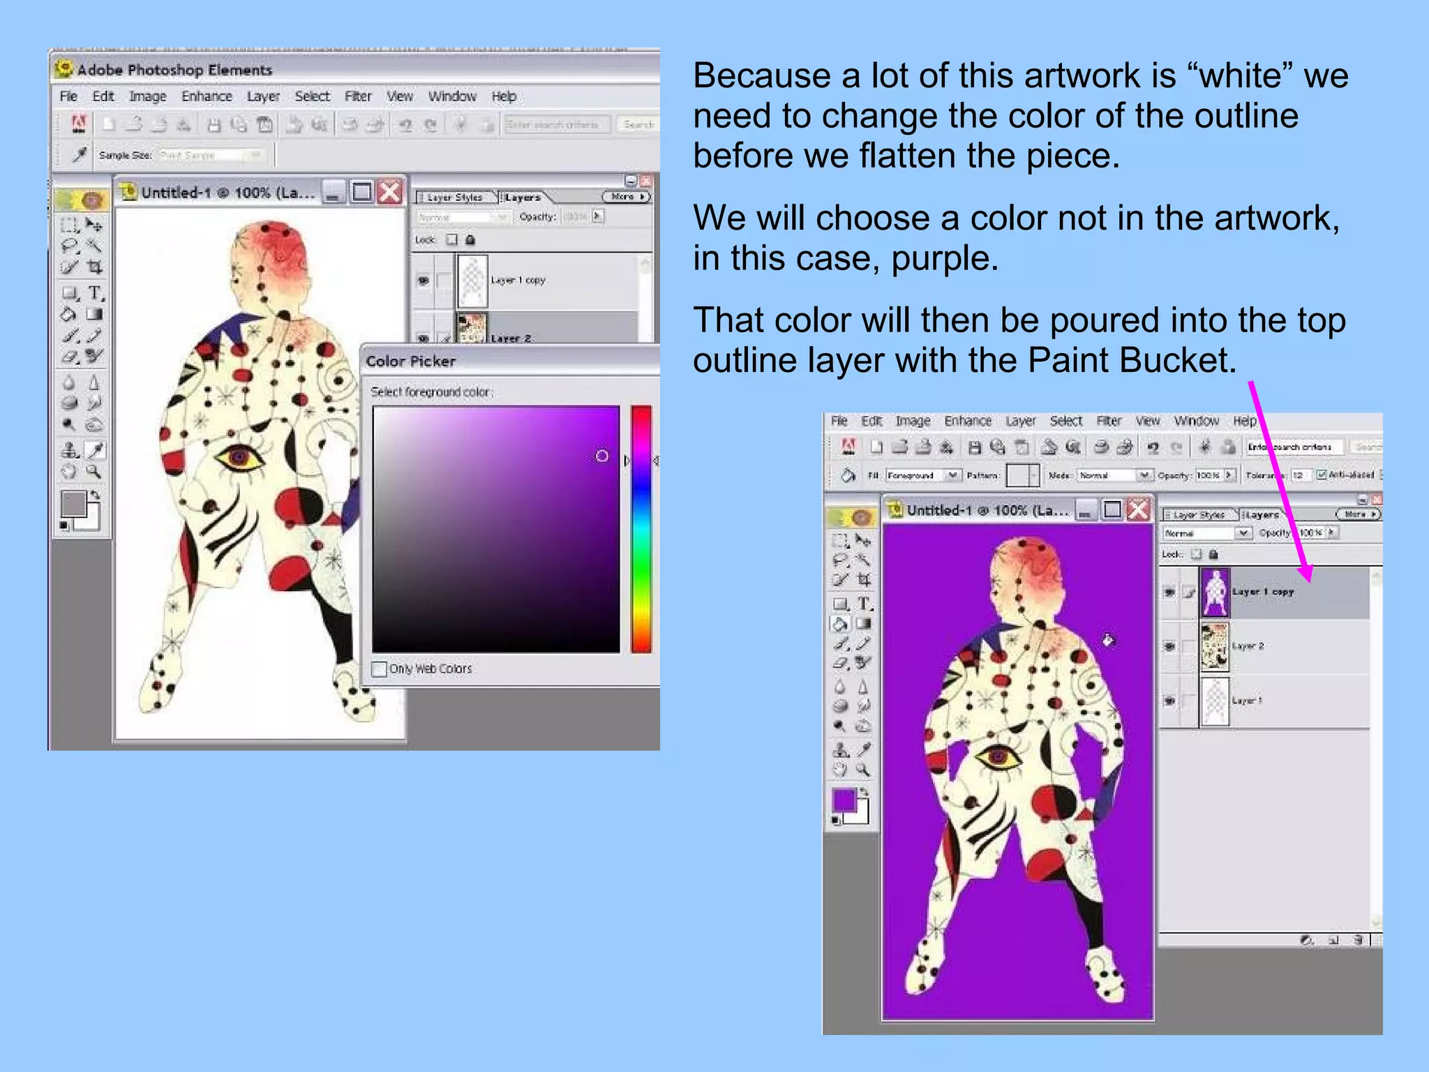The height and width of the screenshot is (1072, 1429).
Task: Pick the Lasso tool in Color Picker screenshot
Action: (69, 246)
